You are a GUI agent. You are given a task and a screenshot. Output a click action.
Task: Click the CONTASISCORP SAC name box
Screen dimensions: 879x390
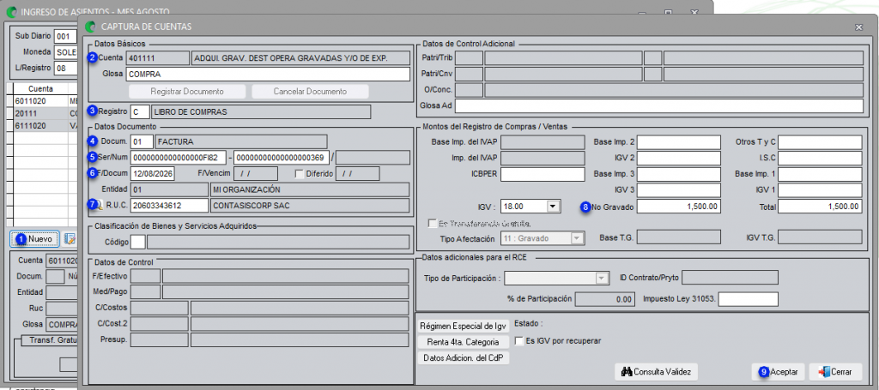[311, 206]
